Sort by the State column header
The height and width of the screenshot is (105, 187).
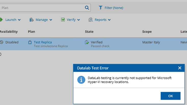point(89,32)
